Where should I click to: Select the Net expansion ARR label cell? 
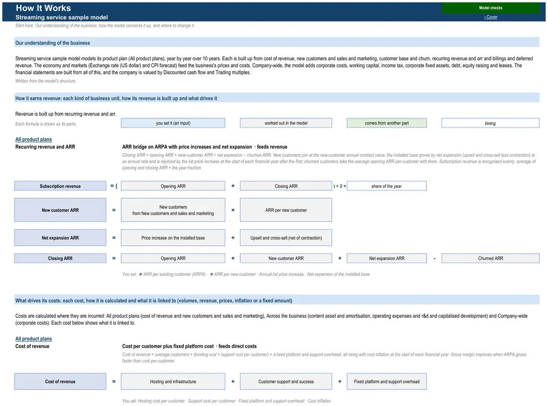60,238
